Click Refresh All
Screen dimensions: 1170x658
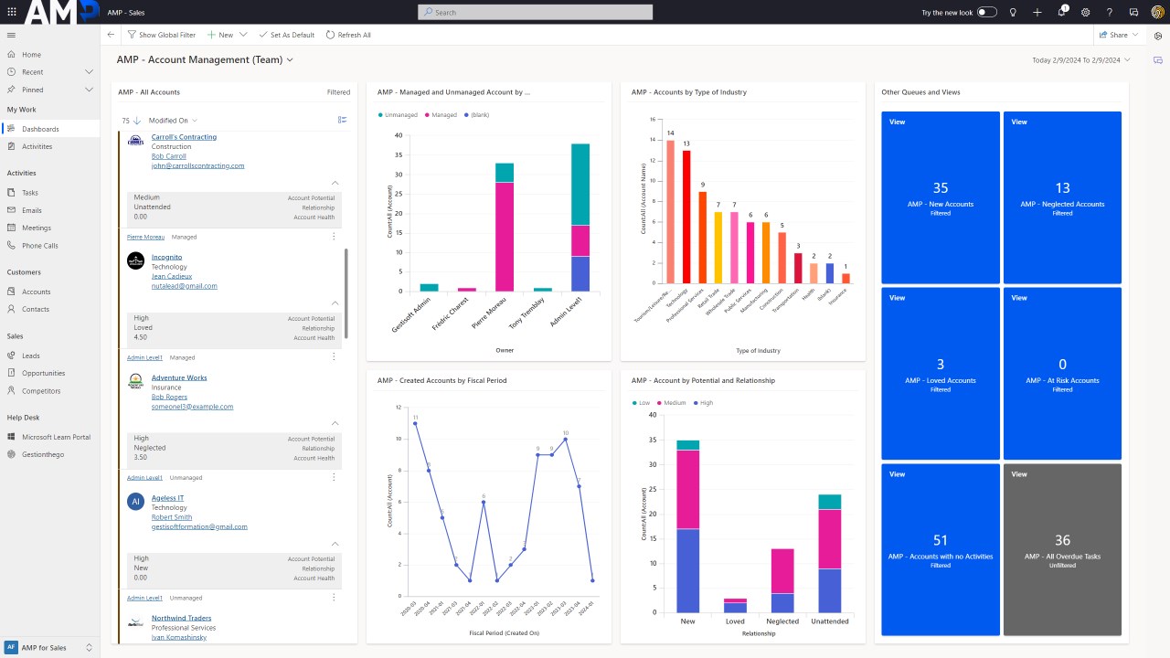(x=348, y=35)
